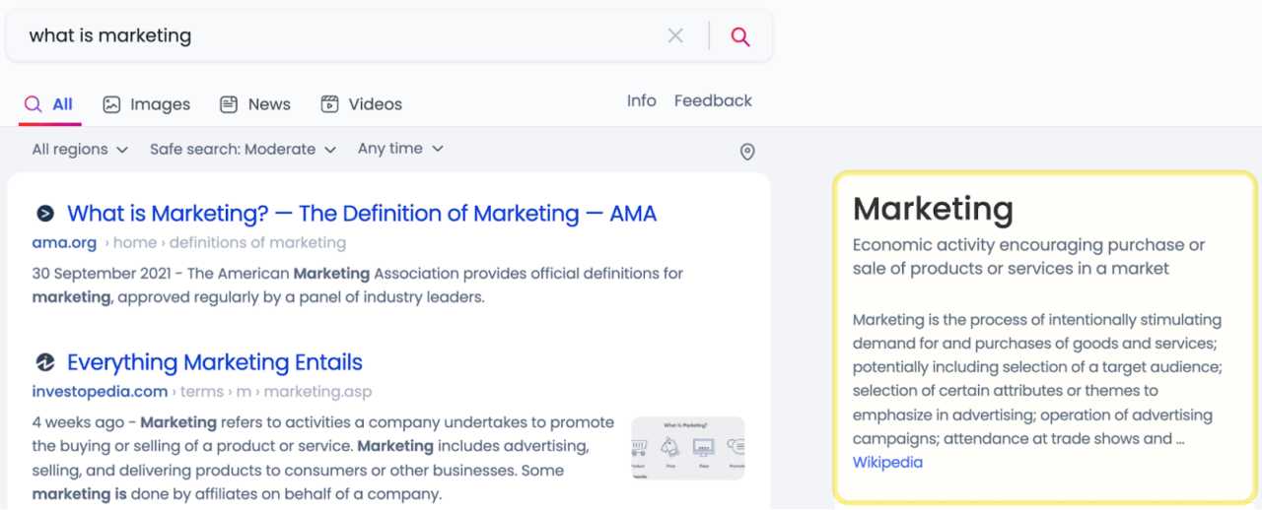This screenshot has height=510, width=1262.
Task: Open the Videos tab
Action: [x=362, y=104]
